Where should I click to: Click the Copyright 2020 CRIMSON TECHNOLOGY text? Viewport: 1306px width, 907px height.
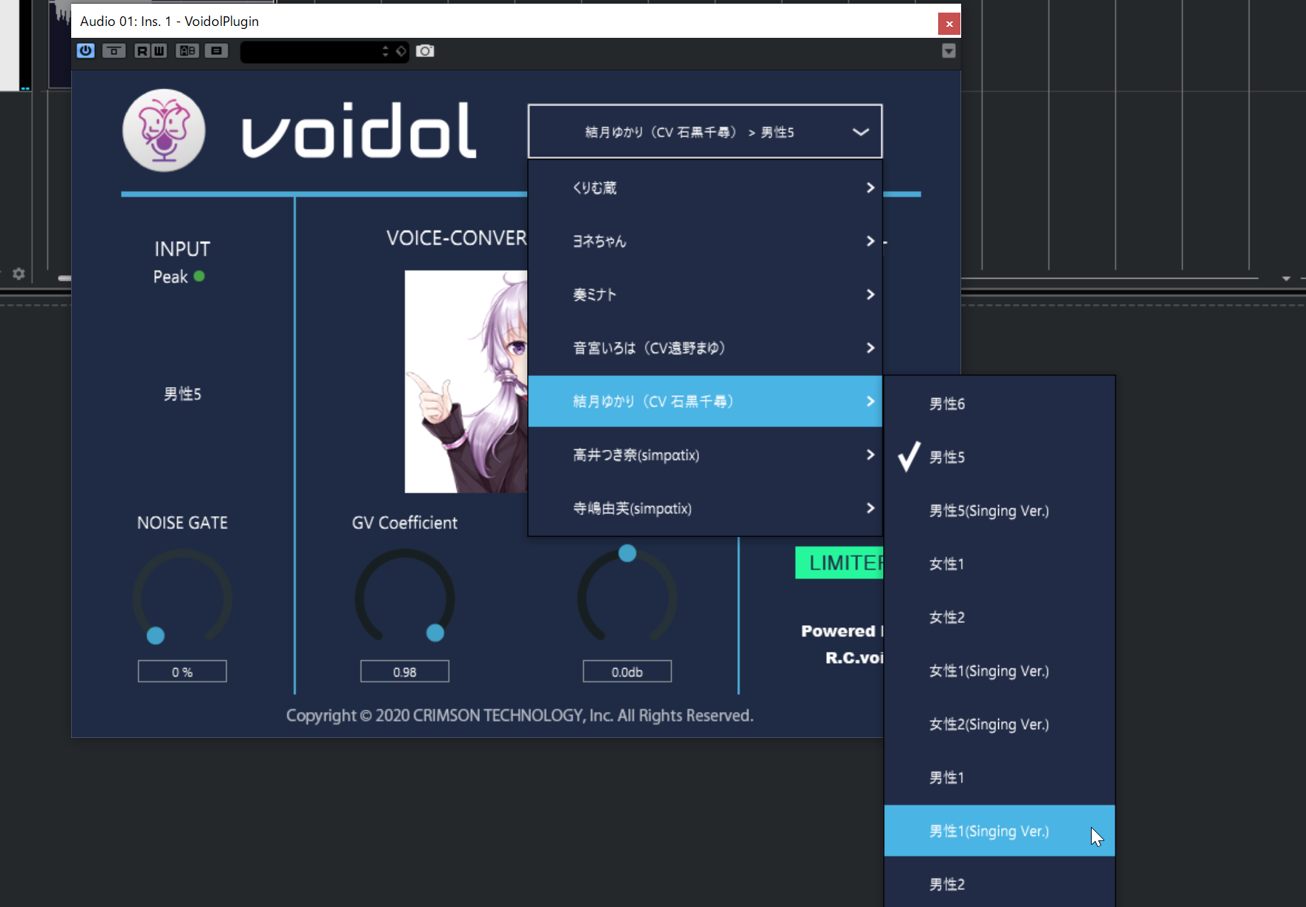click(x=520, y=716)
